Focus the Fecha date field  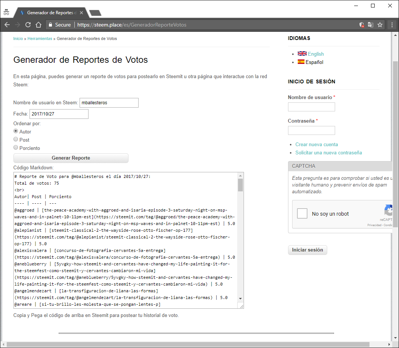pyautogui.click(x=59, y=114)
